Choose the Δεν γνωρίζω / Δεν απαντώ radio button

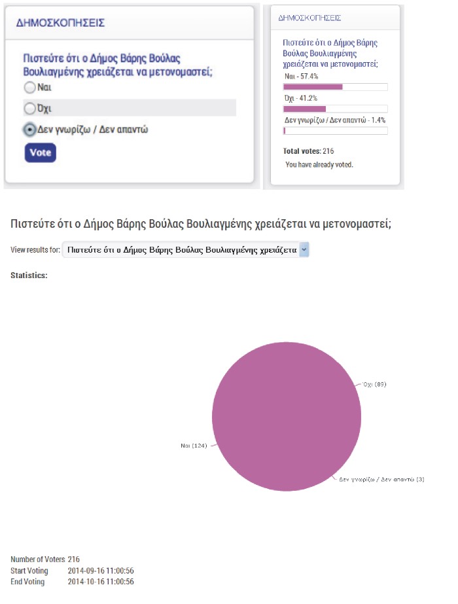[x=29, y=130]
